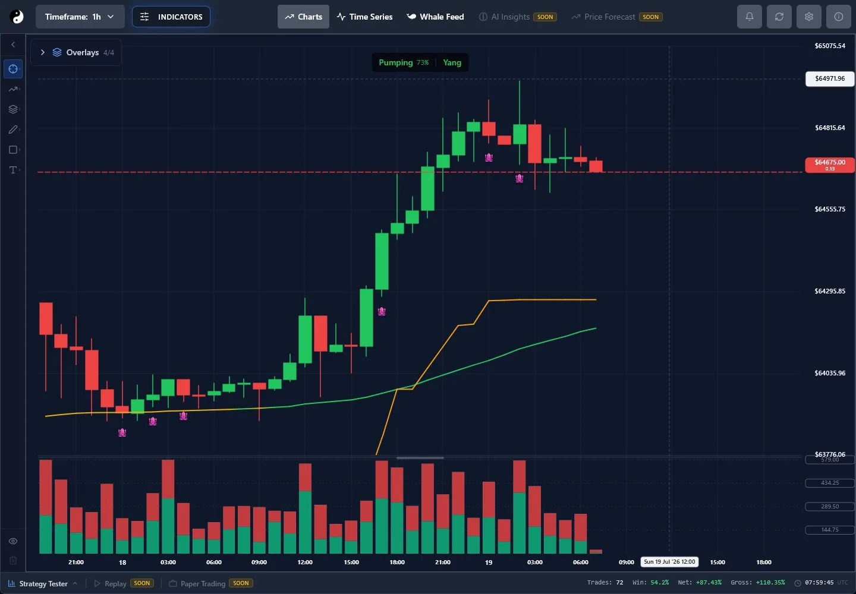Switch to the Time Series tab
Viewport: 856px width, 594px height.
tap(364, 17)
